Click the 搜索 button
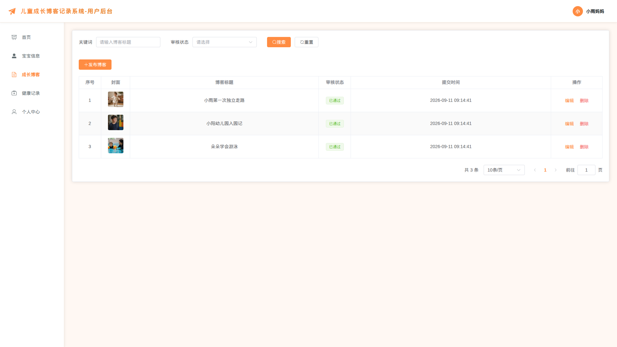617x347 pixels. pos(279,42)
